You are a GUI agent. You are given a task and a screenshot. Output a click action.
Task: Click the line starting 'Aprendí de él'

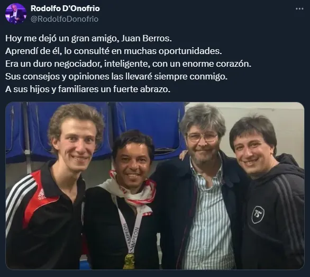click(114, 51)
